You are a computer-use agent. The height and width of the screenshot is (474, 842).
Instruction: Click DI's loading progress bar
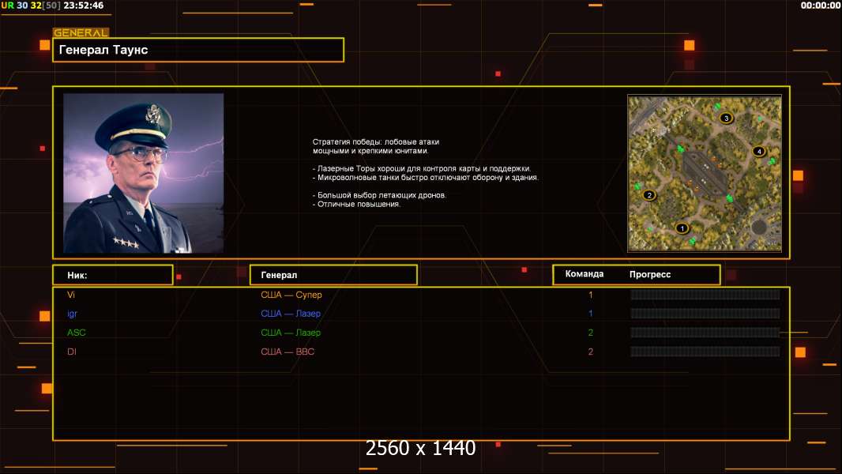pos(705,352)
